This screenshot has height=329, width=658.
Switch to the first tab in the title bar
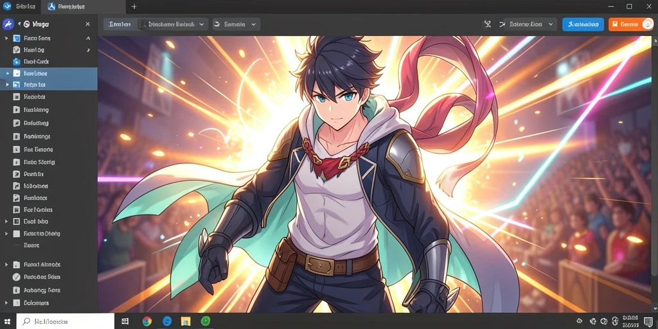(x=20, y=6)
